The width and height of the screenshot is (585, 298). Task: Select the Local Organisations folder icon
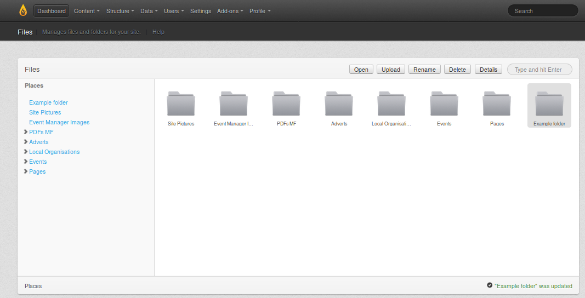(x=391, y=104)
